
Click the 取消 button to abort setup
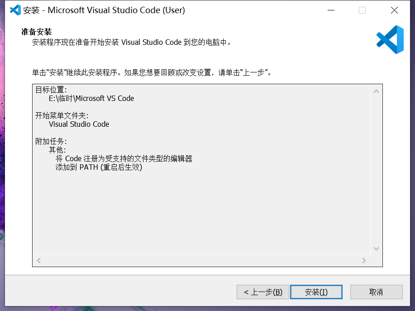click(x=376, y=292)
